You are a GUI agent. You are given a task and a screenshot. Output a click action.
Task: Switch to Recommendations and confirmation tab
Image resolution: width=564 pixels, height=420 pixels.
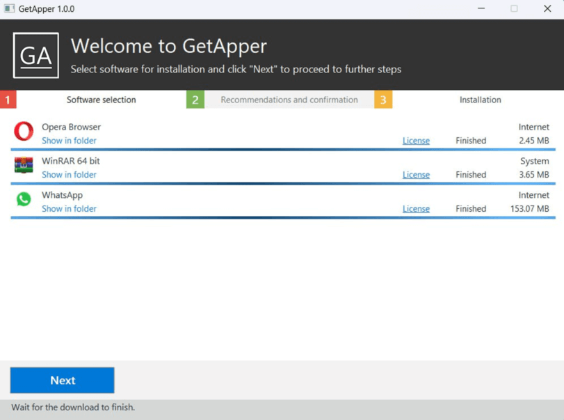coord(289,100)
